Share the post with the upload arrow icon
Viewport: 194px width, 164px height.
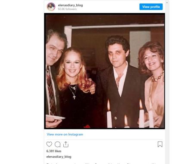[x=66, y=144]
